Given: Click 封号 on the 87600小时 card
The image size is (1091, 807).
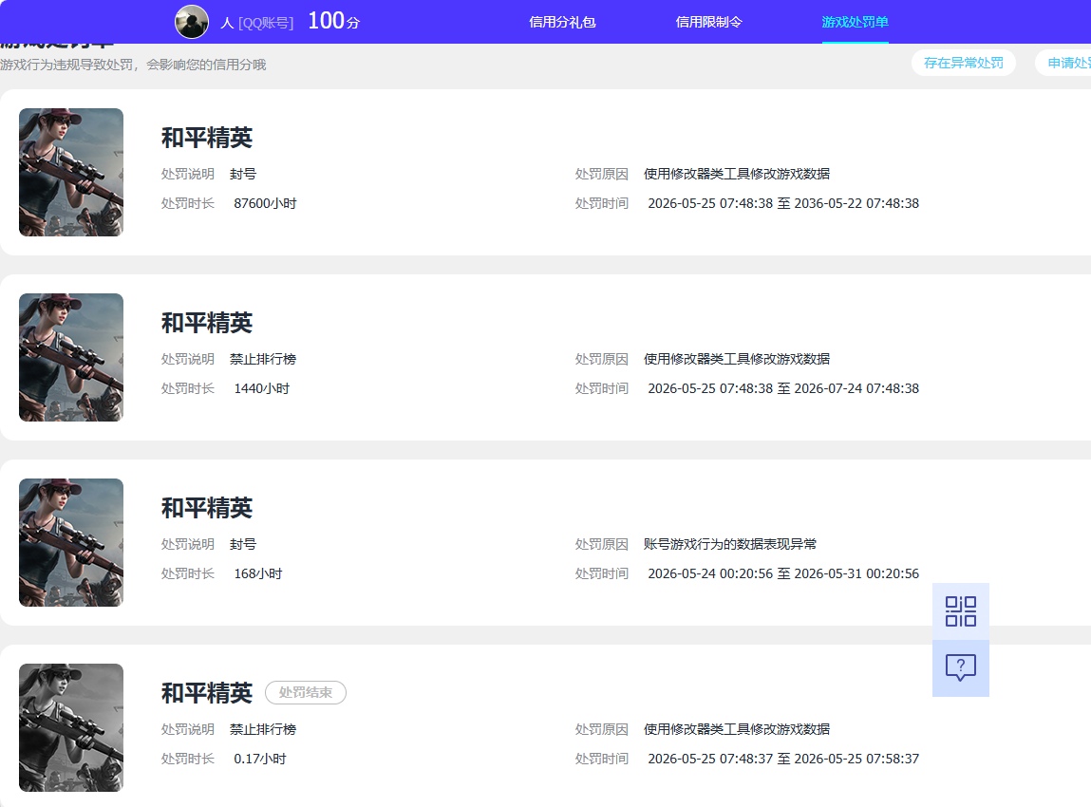Looking at the screenshot, I should click(243, 174).
